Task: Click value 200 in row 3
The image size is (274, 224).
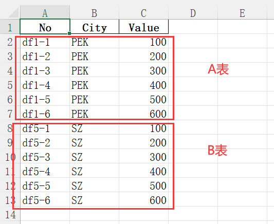Action: tap(144, 55)
